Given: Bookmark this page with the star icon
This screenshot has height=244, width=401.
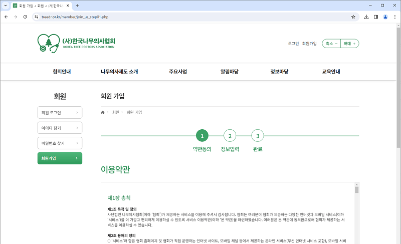Looking at the screenshot, I should coord(353,17).
